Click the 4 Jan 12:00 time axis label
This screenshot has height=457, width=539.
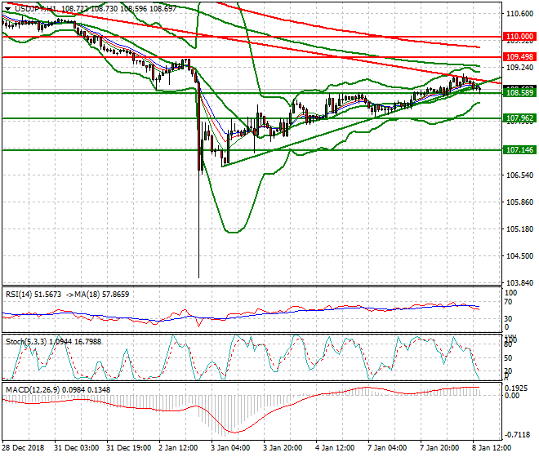click(x=335, y=448)
